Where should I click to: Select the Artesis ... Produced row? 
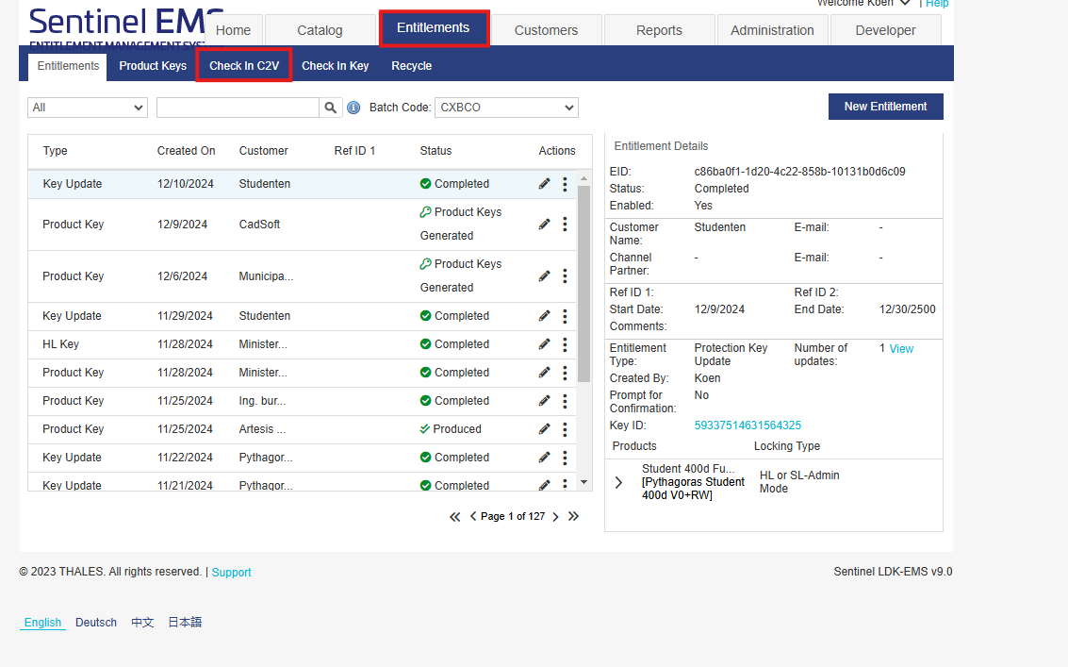pyautogui.click(x=302, y=429)
